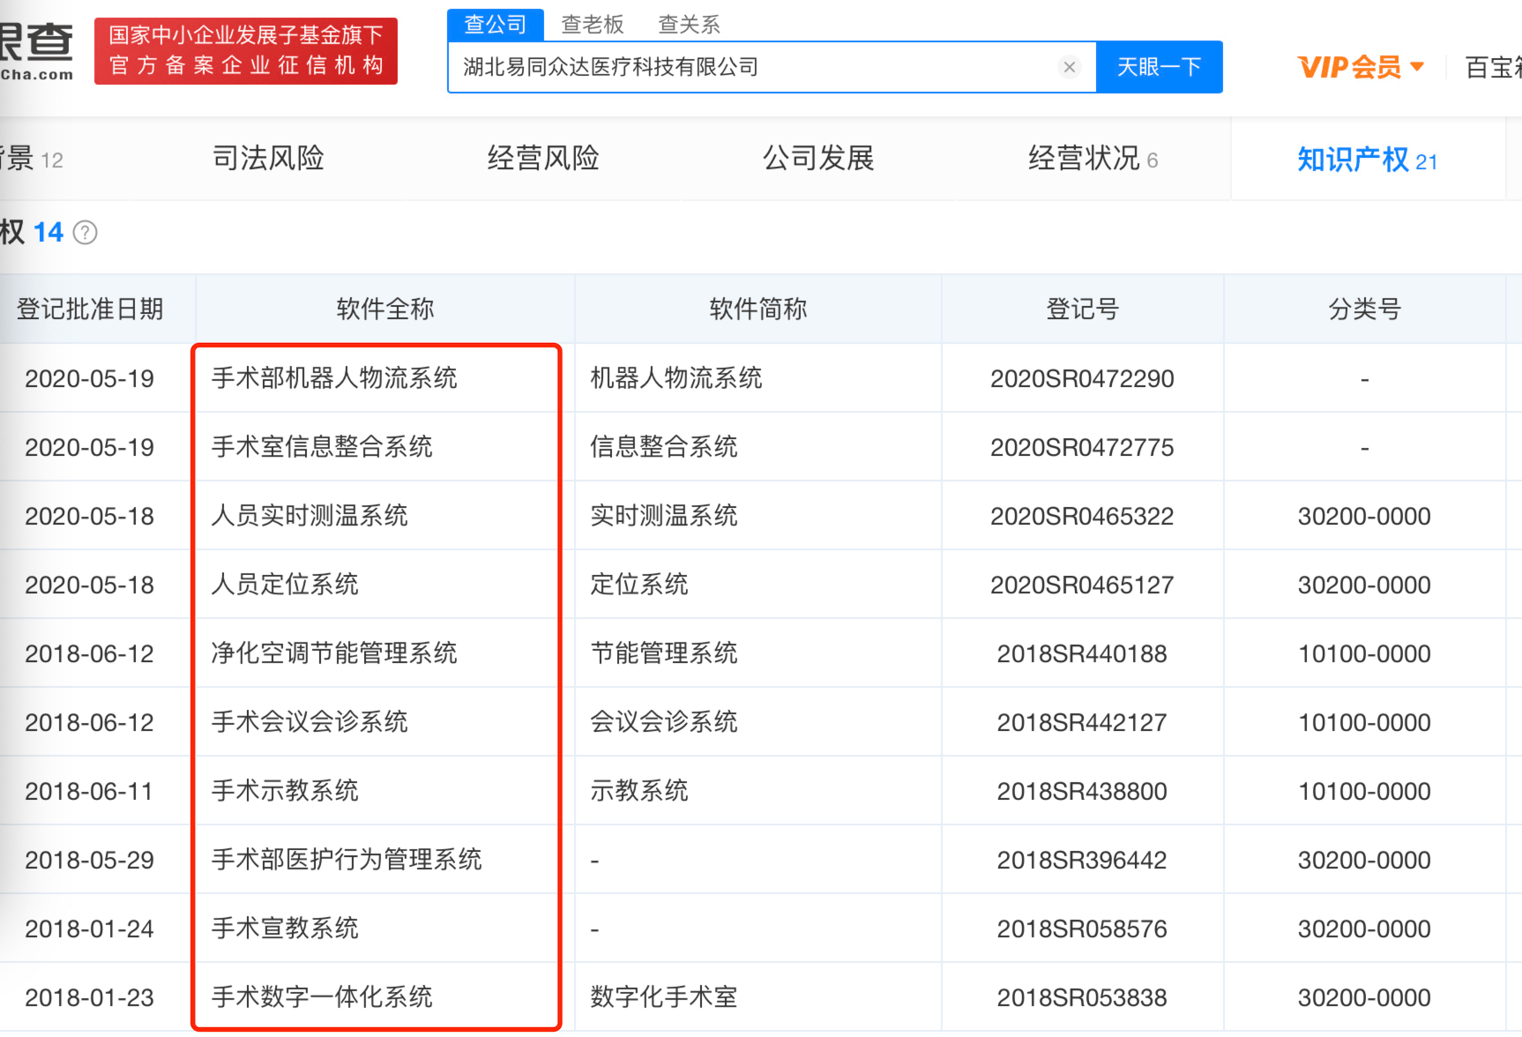Open help icon next to count 14
This screenshot has height=1037, width=1522.
[x=85, y=233]
